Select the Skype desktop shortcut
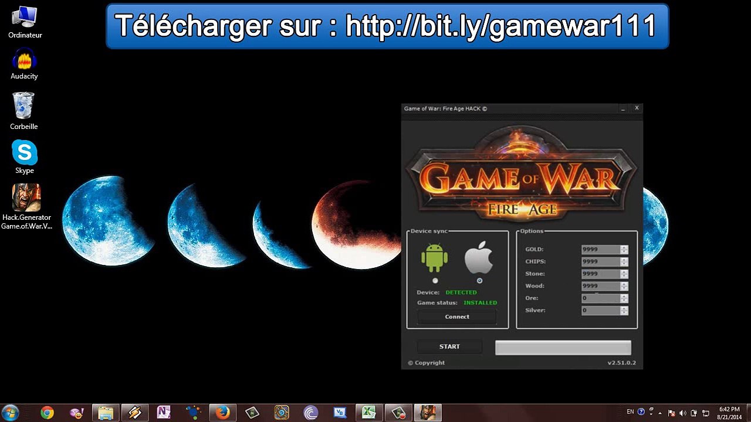 pos(25,156)
